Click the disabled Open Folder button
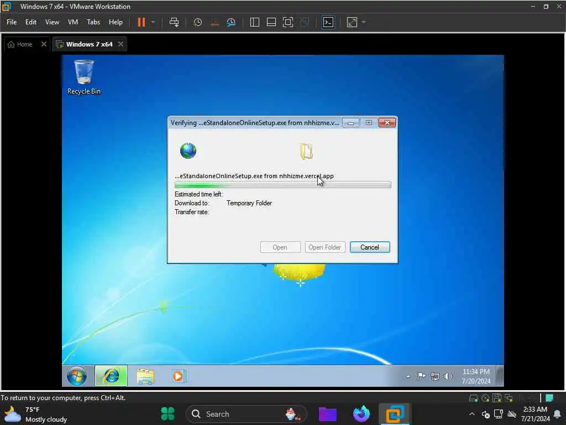The image size is (566, 425). (325, 247)
